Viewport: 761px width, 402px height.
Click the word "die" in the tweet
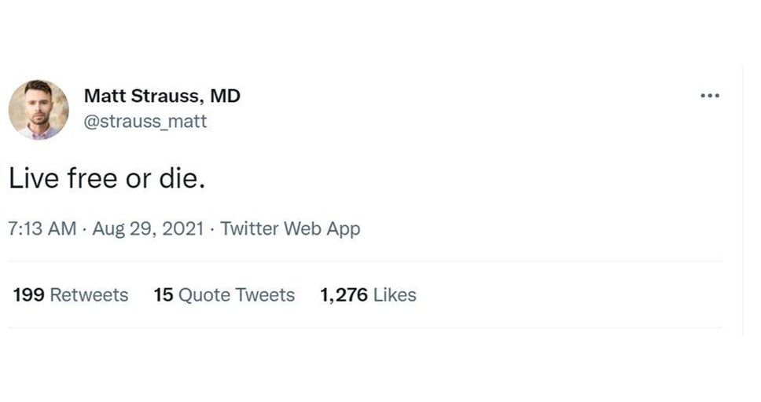(184, 178)
